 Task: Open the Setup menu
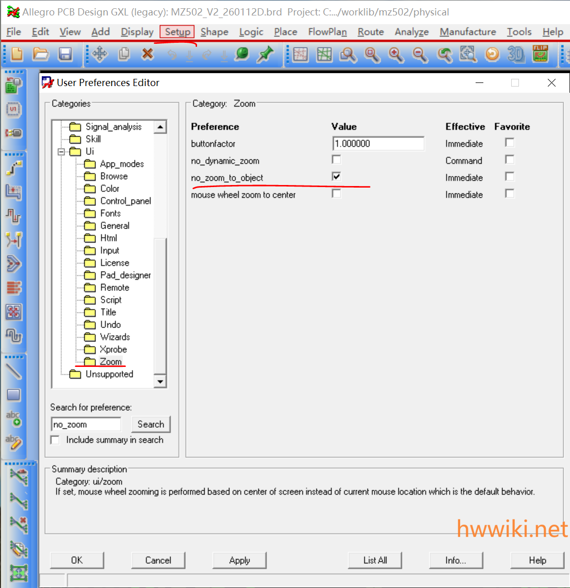(177, 32)
